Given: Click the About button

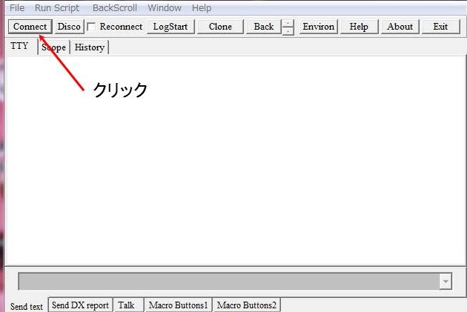Looking at the screenshot, I should [x=400, y=27].
